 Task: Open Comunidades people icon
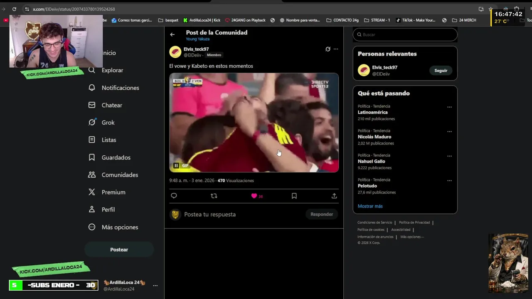click(x=92, y=175)
